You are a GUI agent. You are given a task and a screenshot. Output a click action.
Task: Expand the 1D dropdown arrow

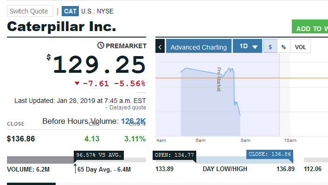pos(255,47)
